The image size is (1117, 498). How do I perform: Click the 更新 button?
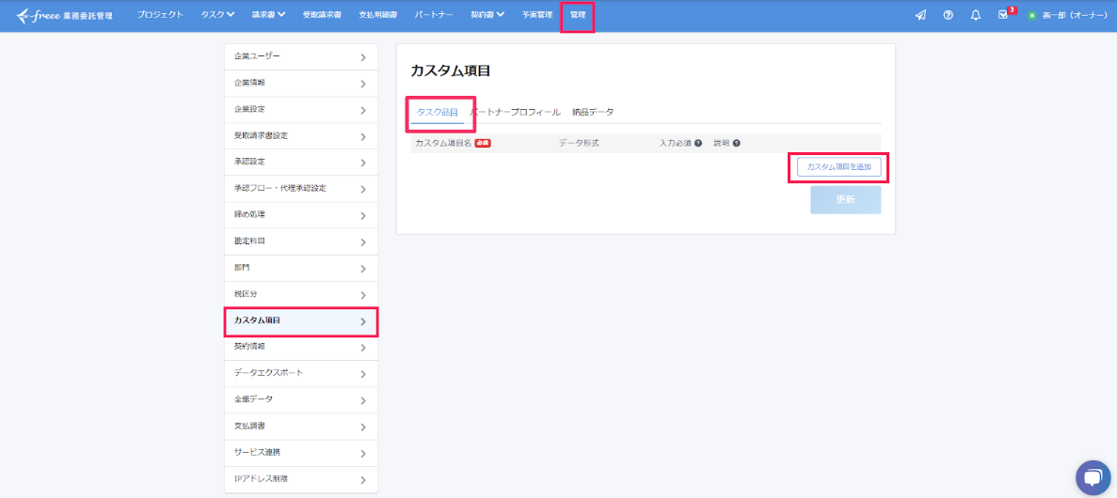pos(846,200)
